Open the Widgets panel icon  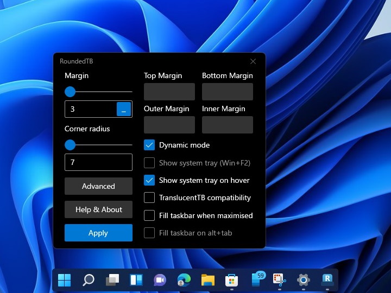pyautogui.click(x=136, y=280)
